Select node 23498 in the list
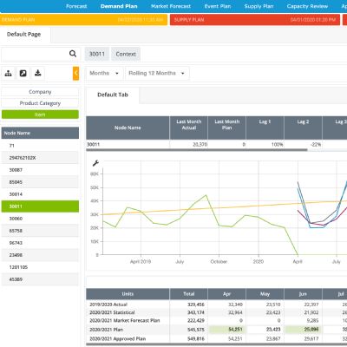Screen dimensions: 347x347 [x=40, y=255]
